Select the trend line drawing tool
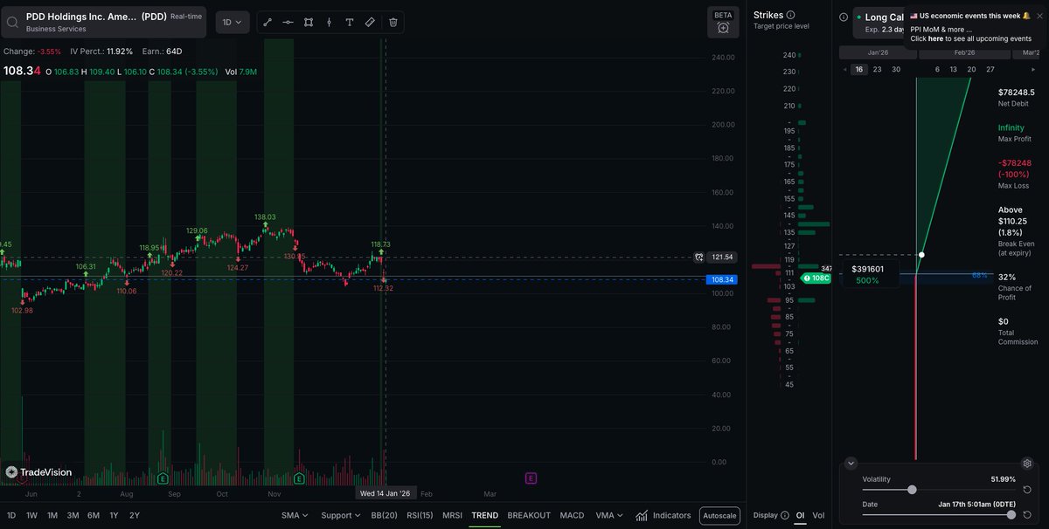 click(267, 22)
